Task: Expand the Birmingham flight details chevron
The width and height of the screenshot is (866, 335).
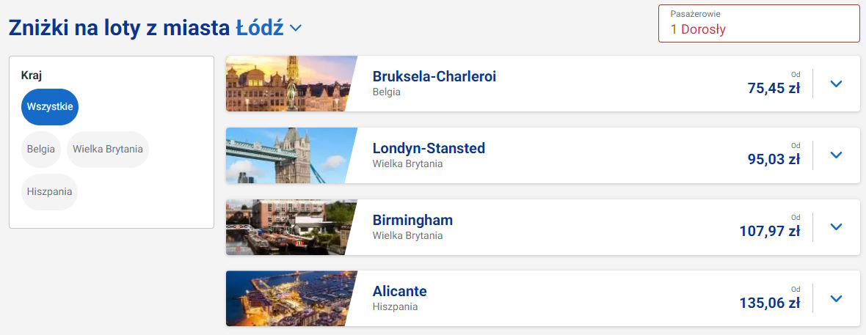Action: (835, 227)
